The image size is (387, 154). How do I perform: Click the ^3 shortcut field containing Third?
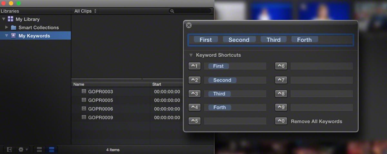tap(235, 94)
